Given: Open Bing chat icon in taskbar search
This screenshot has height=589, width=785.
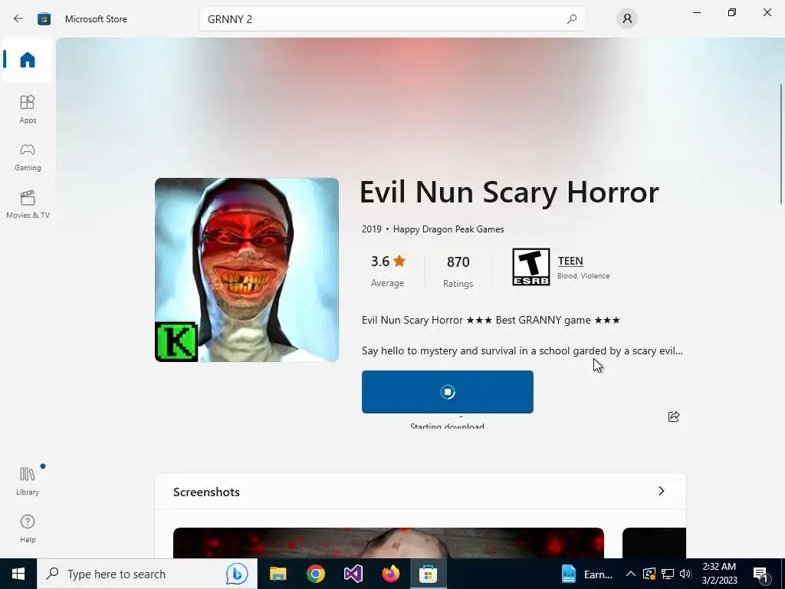Looking at the screenshot, I should click(236, 574).
